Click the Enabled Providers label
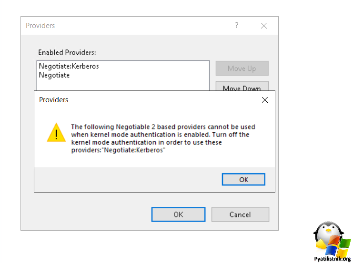Viewport: 353px width, 263px height. [x=67, y=52]
